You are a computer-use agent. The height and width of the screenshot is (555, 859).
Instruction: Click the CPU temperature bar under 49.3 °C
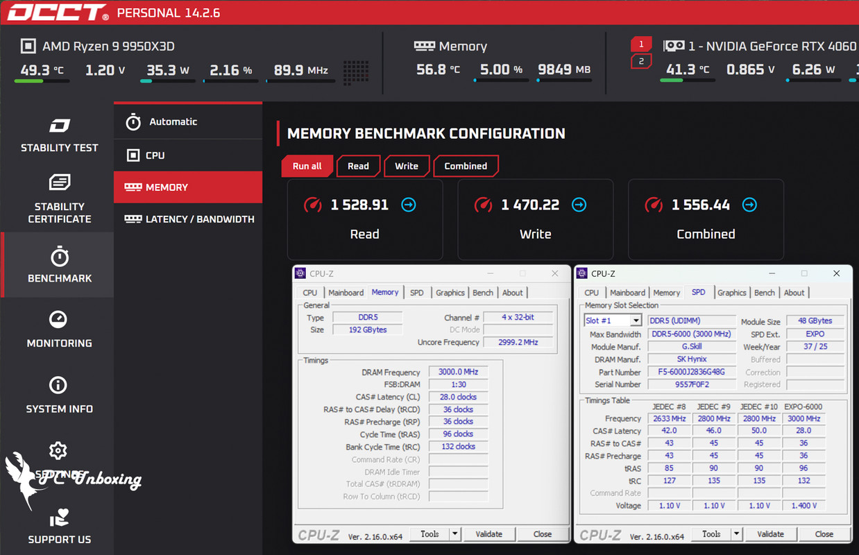42,81
